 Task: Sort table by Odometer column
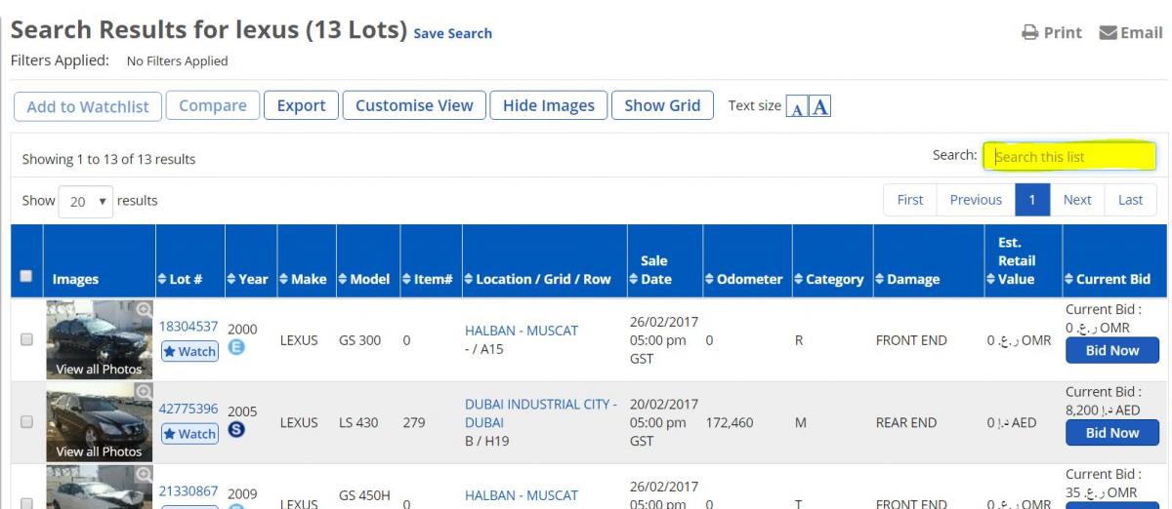pos(744,279)
